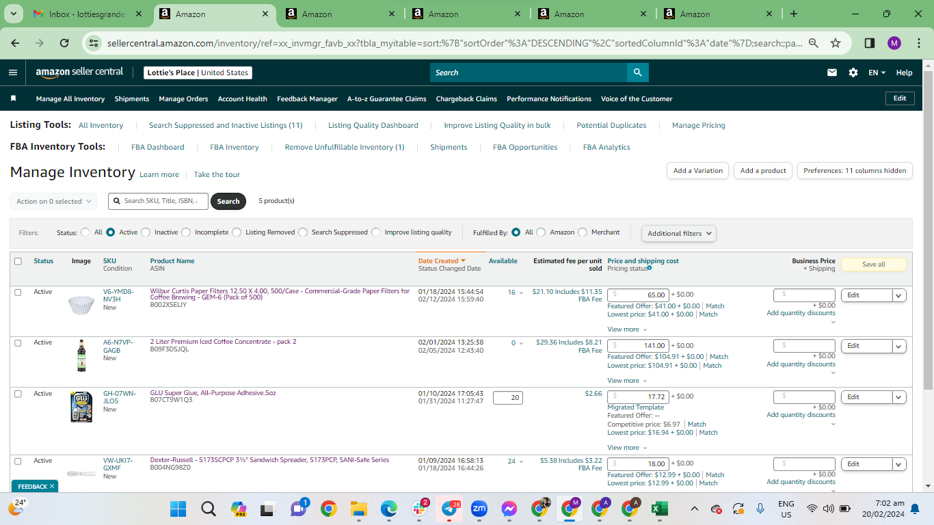The height and width of the screenshot is (525, 934).
Task: Open the Lottie's Place store selector
Action: [198, 72]
